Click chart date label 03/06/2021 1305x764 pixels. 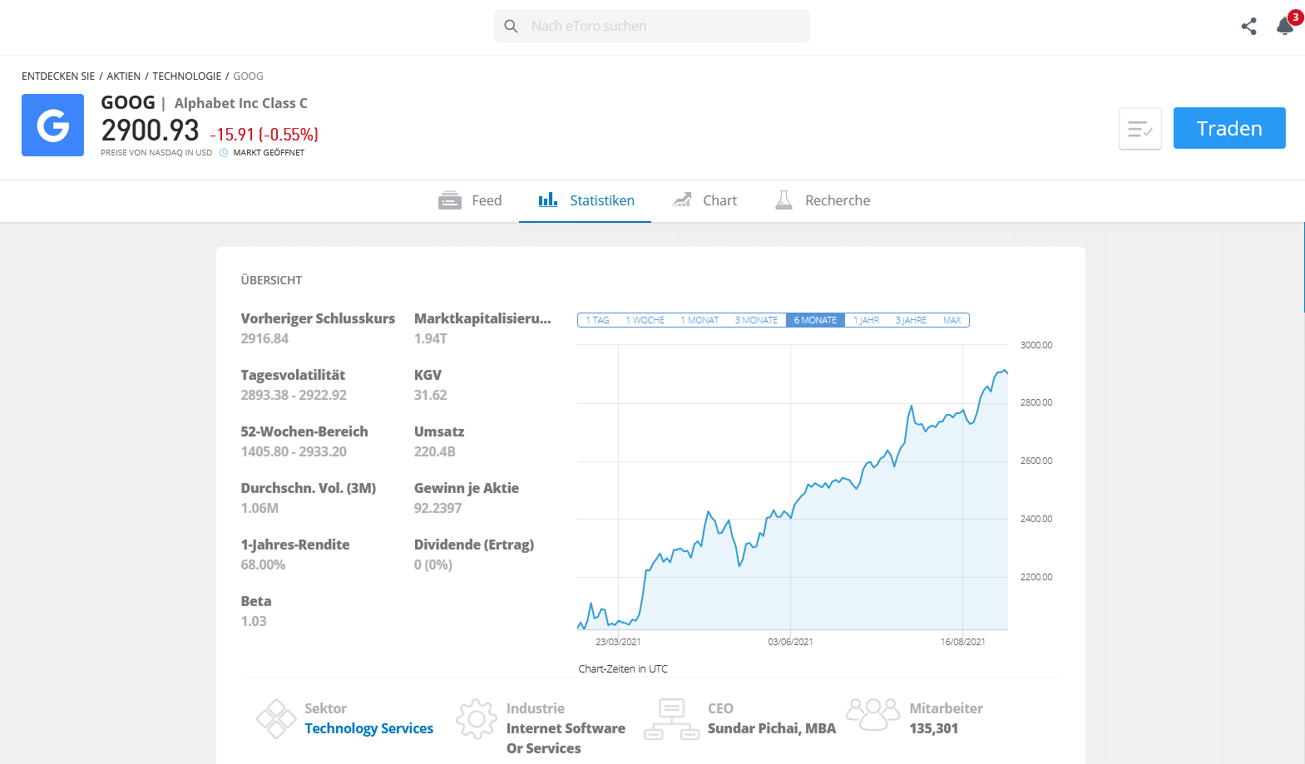[x=790, y=642]
